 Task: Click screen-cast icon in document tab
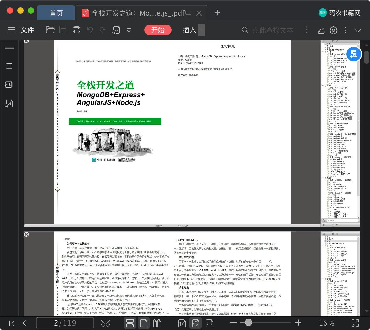coord(188,13)
